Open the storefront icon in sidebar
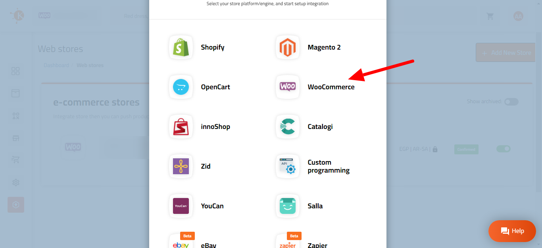This screenshot has height=248, width=542. coord(15,138)
